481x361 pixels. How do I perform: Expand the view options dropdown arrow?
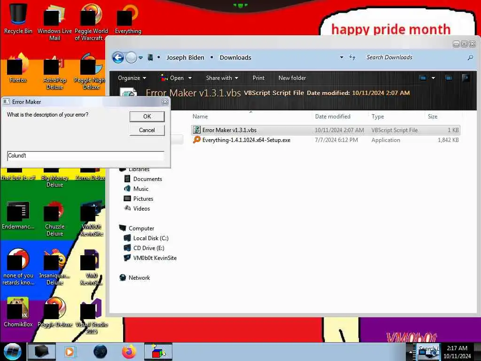coord(433,78)
